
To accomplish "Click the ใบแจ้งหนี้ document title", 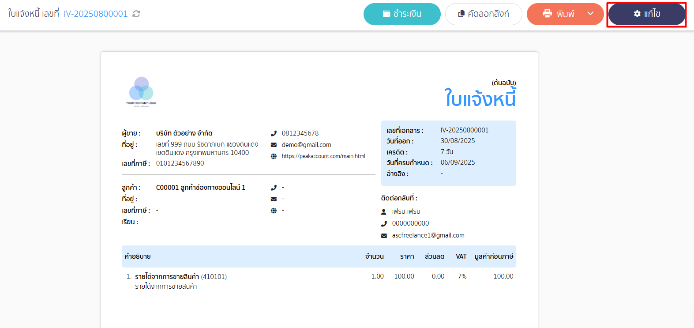I will [x=480, y=98].
